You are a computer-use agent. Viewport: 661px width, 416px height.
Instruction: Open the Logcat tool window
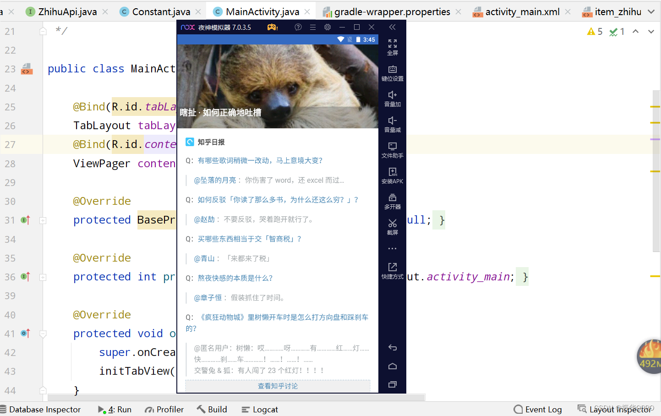click(260, 409)
